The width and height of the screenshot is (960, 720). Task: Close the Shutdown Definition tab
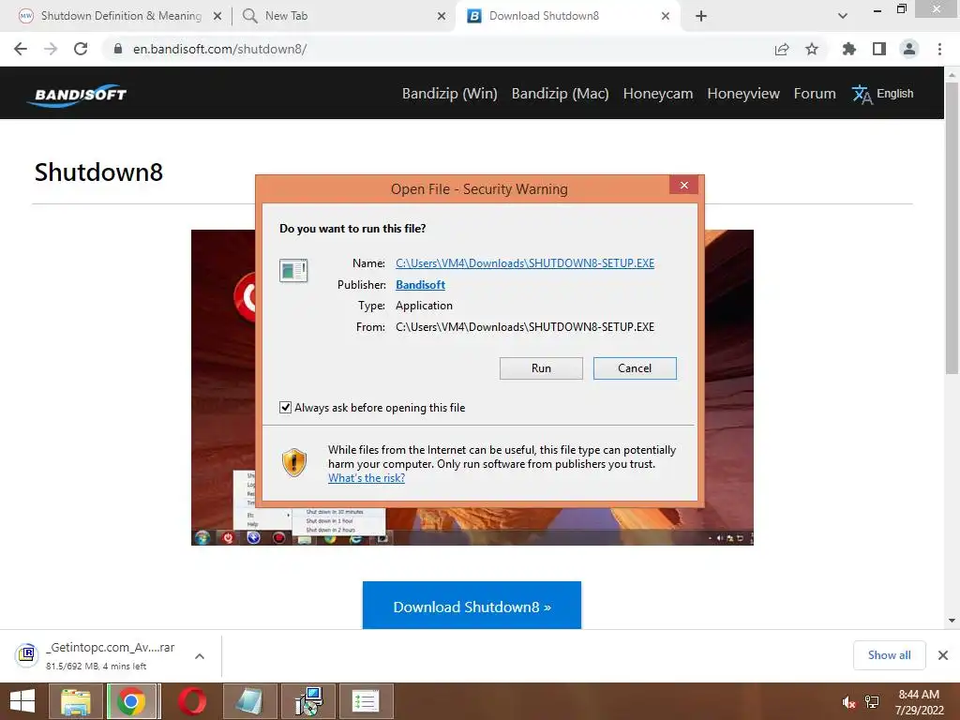pos(217,16)
